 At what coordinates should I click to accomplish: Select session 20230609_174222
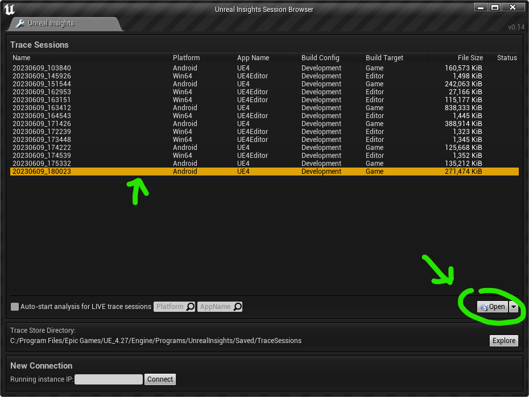(x=264, y=148)
